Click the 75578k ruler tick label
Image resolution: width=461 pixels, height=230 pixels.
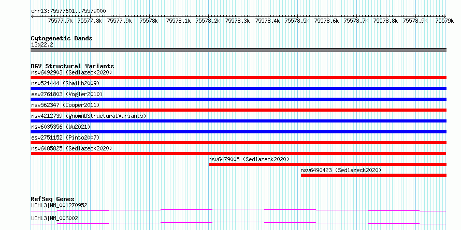149,21
